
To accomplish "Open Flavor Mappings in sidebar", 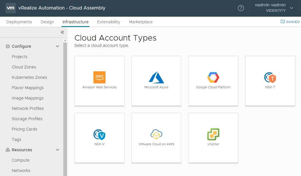I will pyautogui.click(x=28, y=88).
